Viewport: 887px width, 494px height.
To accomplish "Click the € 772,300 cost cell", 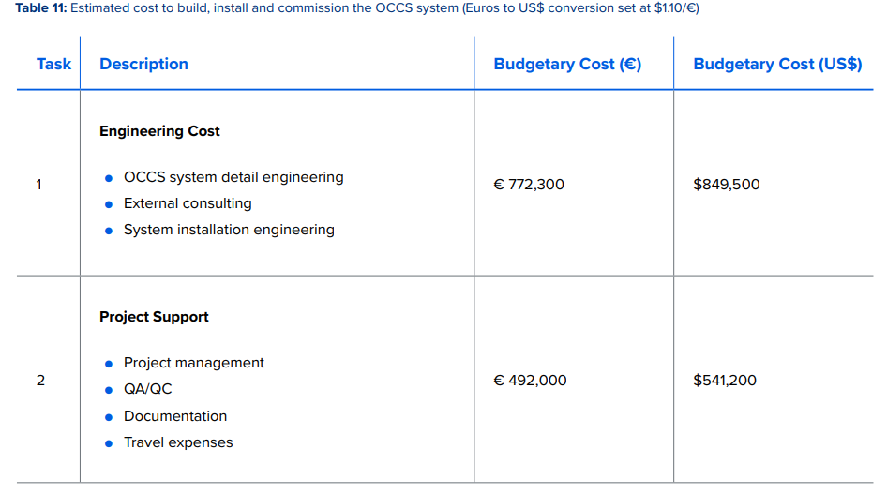I will tap(529, 185).
